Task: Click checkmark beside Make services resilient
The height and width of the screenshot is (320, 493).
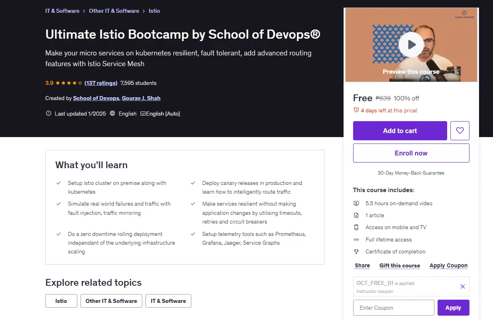Action: pos(193,204)
